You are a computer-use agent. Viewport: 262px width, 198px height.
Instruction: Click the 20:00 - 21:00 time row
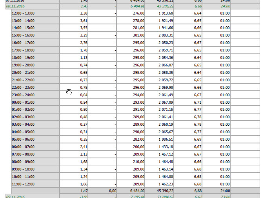(x=136, y=73)
